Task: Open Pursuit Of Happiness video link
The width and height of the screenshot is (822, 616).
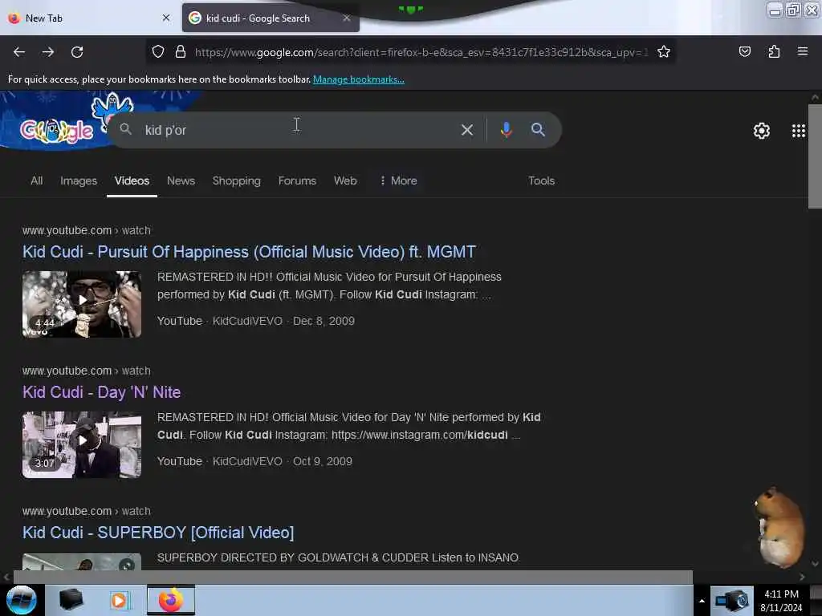Action: click(x=249, y=252)
